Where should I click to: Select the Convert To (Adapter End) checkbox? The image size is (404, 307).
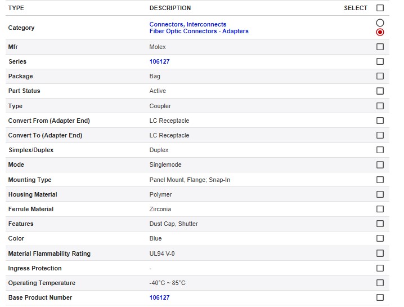[380, 135]
